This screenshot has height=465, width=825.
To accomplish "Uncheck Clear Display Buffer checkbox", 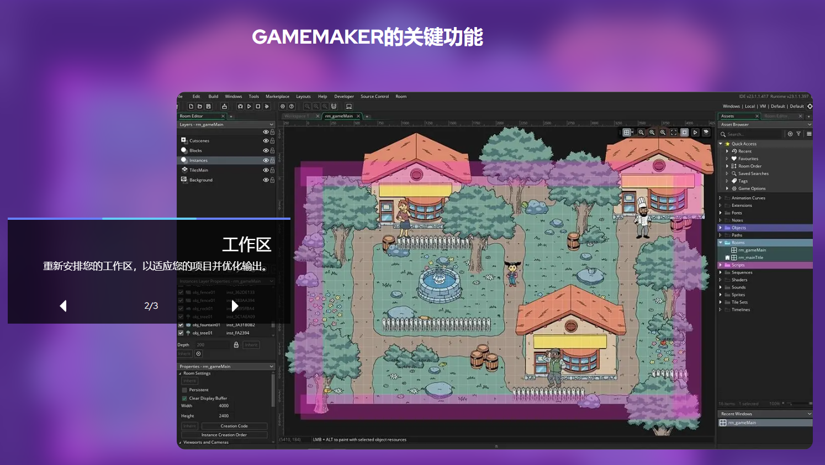I will tap(184, 398).
